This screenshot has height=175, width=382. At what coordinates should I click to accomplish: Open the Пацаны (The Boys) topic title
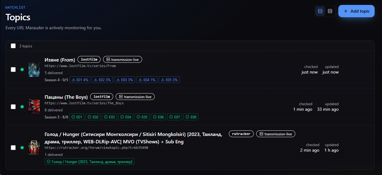pos(66,97)
